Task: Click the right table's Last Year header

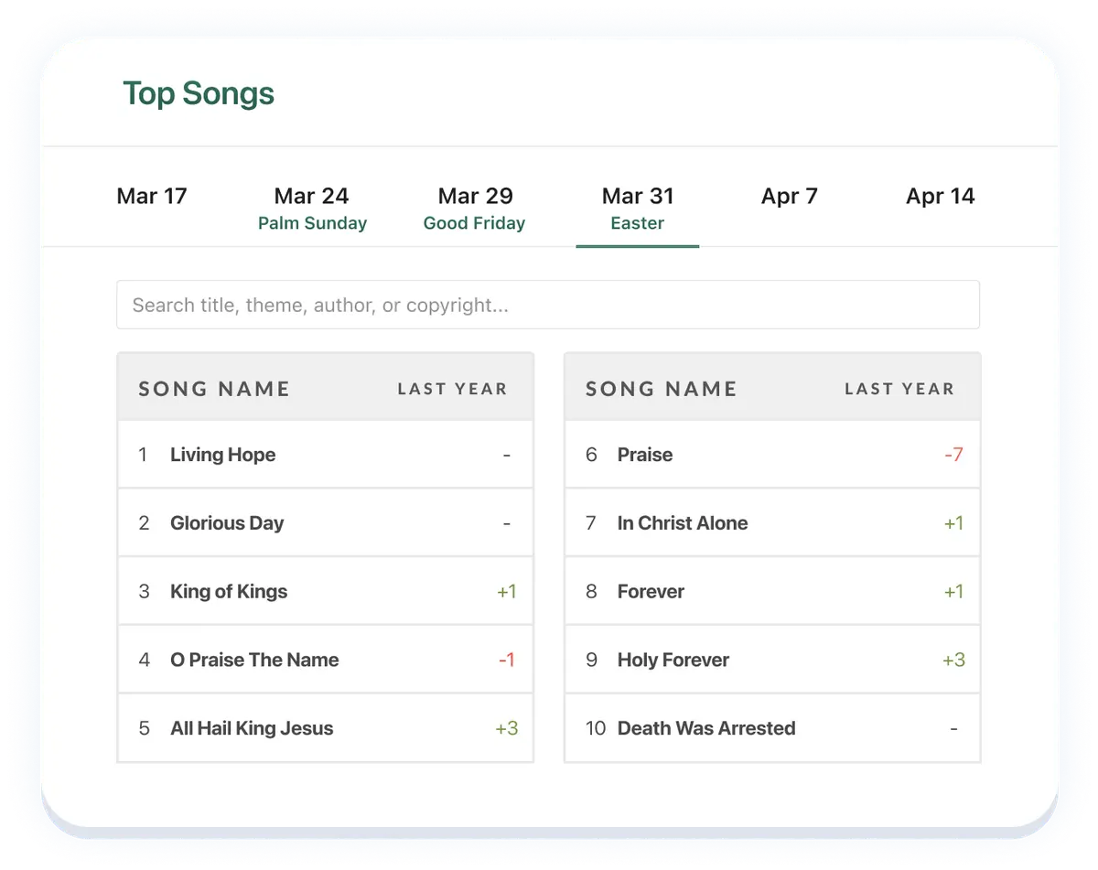Action: [x=899, y=389]
